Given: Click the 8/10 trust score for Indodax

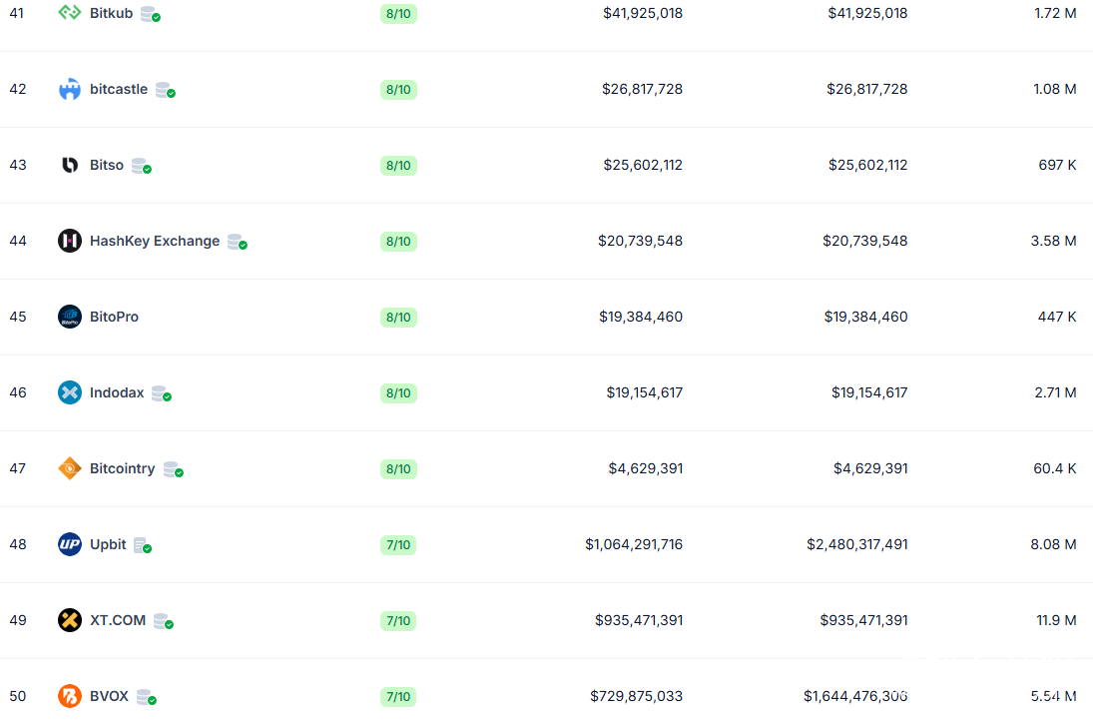Looking at the screenshot, I should tap(398, 393).
